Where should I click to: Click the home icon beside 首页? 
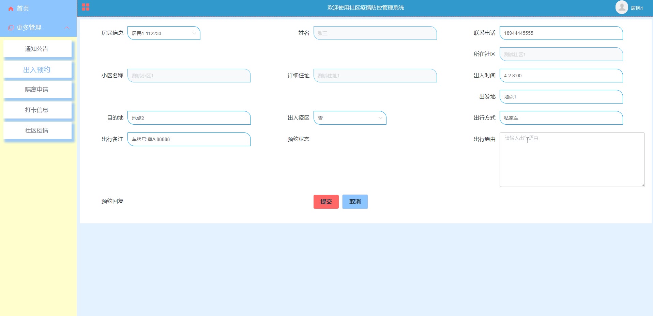(11, 9)
